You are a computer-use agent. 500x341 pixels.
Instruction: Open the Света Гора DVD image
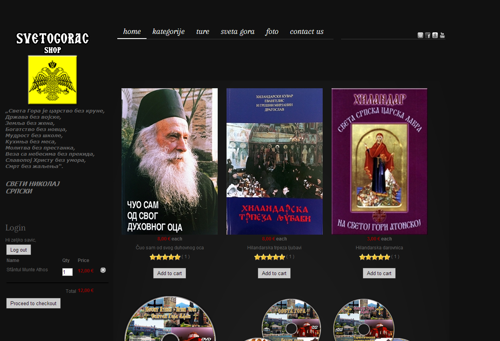(x=291, y=320)
